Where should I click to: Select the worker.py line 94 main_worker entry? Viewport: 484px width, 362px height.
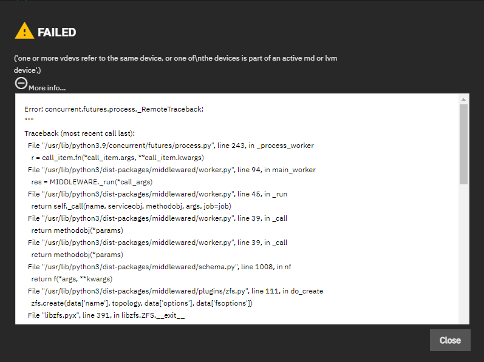[172, 170]
